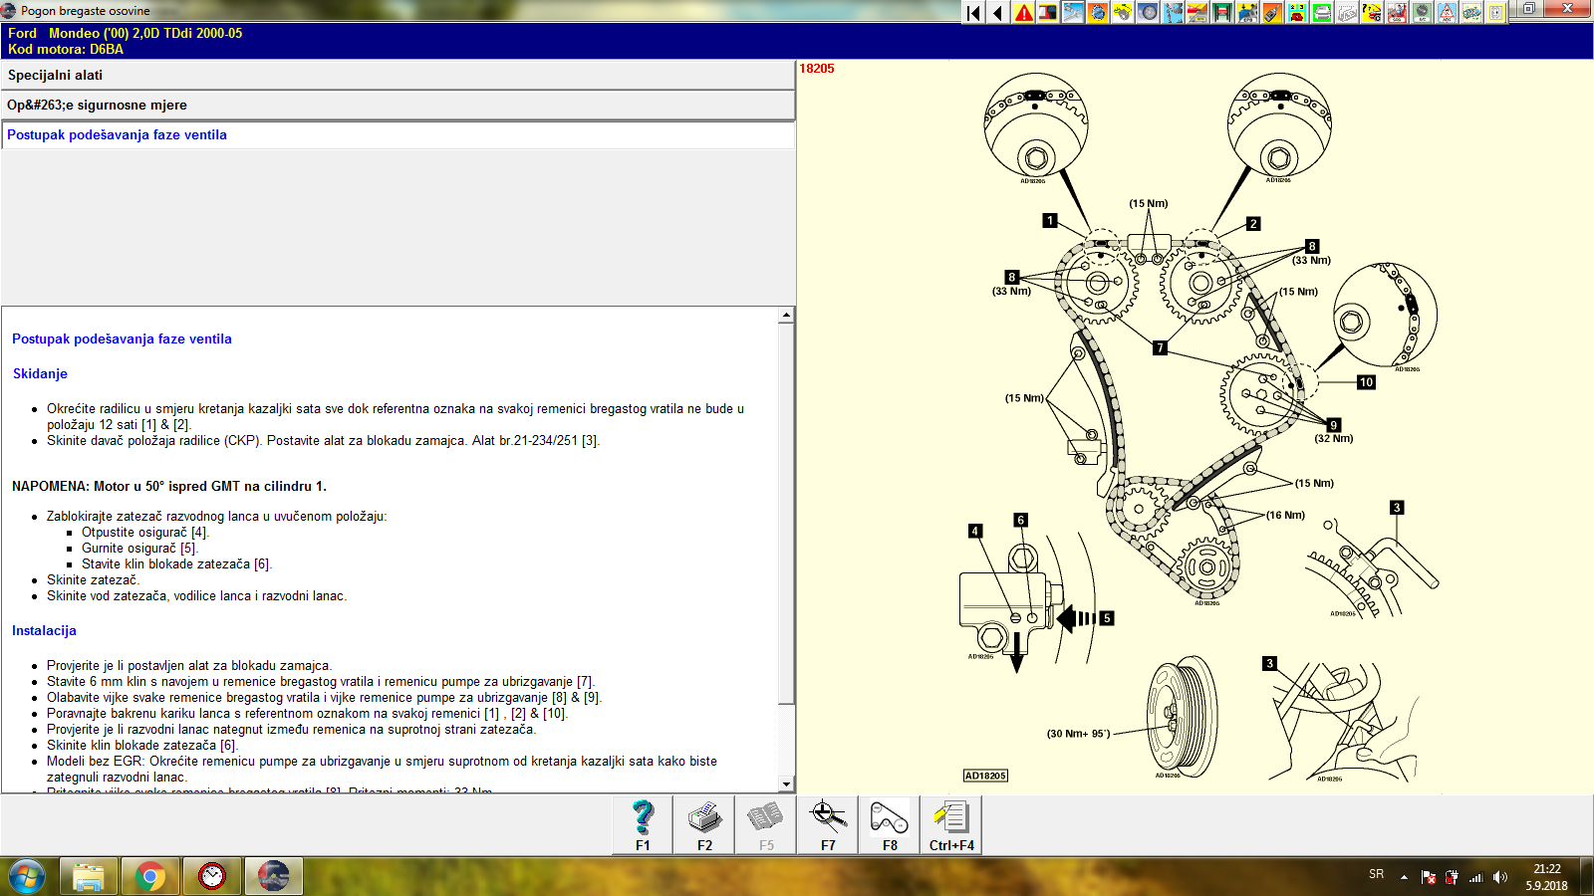Image resolution: width=1594 pixels, height=896 pixels.
Task: Click the Ctrl+F4 notes document button
Action: click(951, 825)
